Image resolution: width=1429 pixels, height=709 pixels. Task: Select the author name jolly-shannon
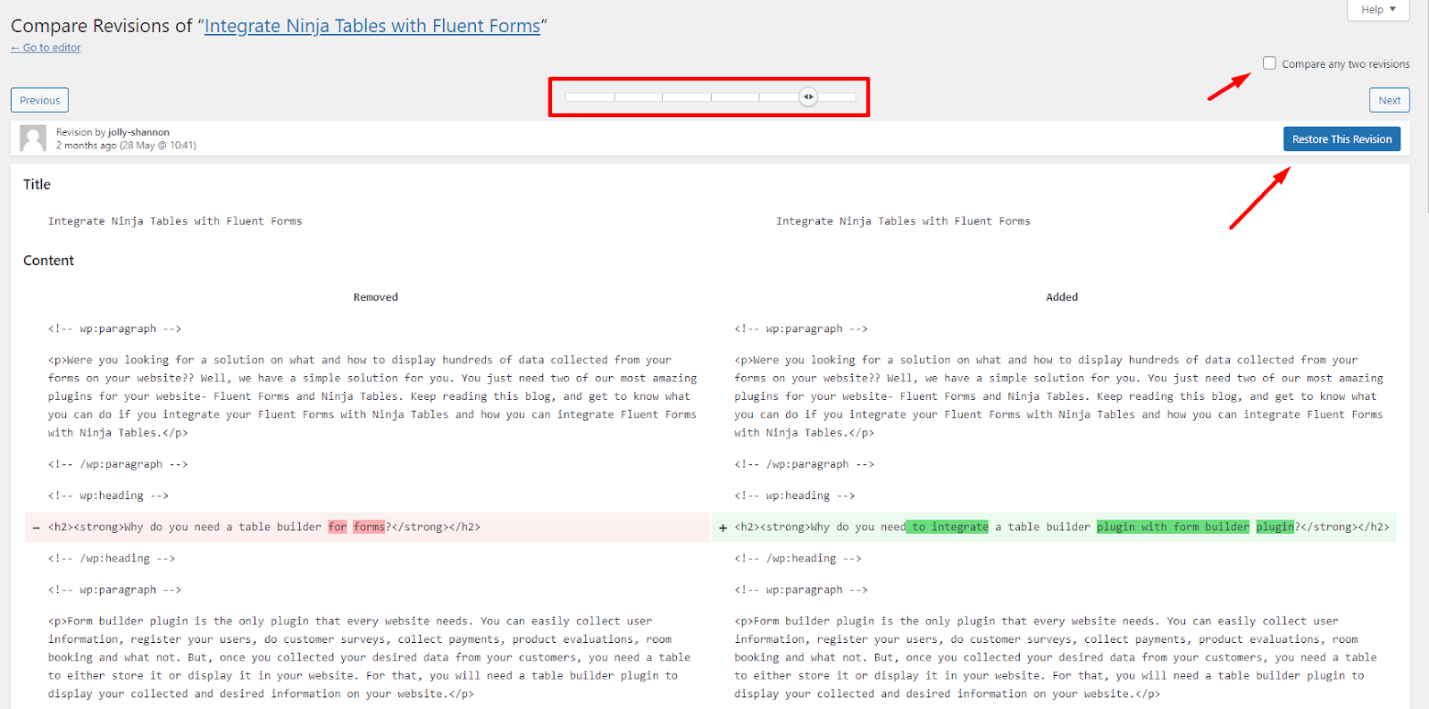pyautogui.click(x=138, y=132)
